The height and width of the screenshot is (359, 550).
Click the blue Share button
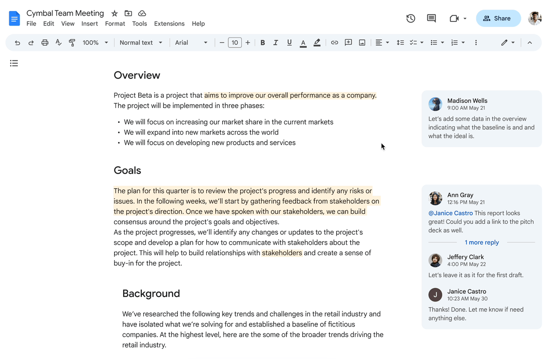(x=498, y=18)
